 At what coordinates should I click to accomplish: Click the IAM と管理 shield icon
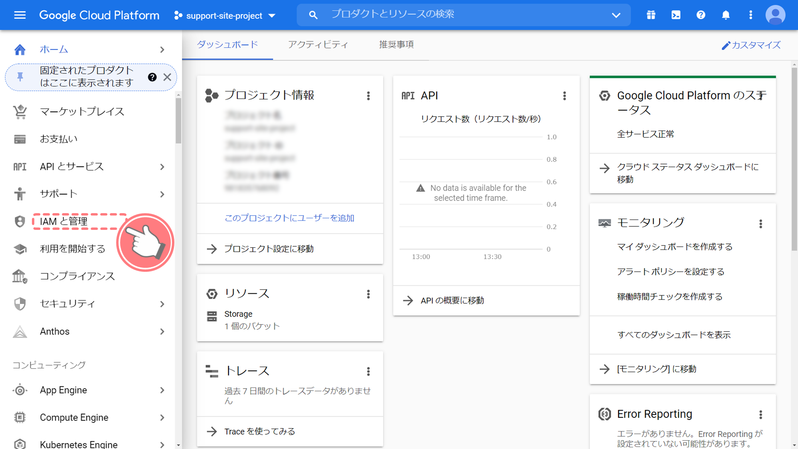pos(20,222)
